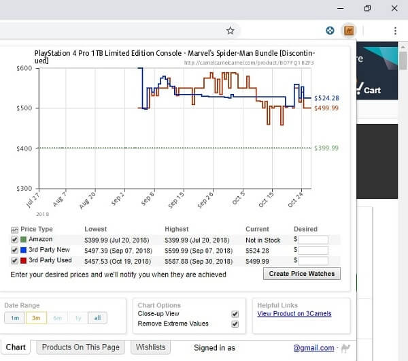408x361 pixels.
Task: Switch to the Wishlists tab
Action: [150, 347]
